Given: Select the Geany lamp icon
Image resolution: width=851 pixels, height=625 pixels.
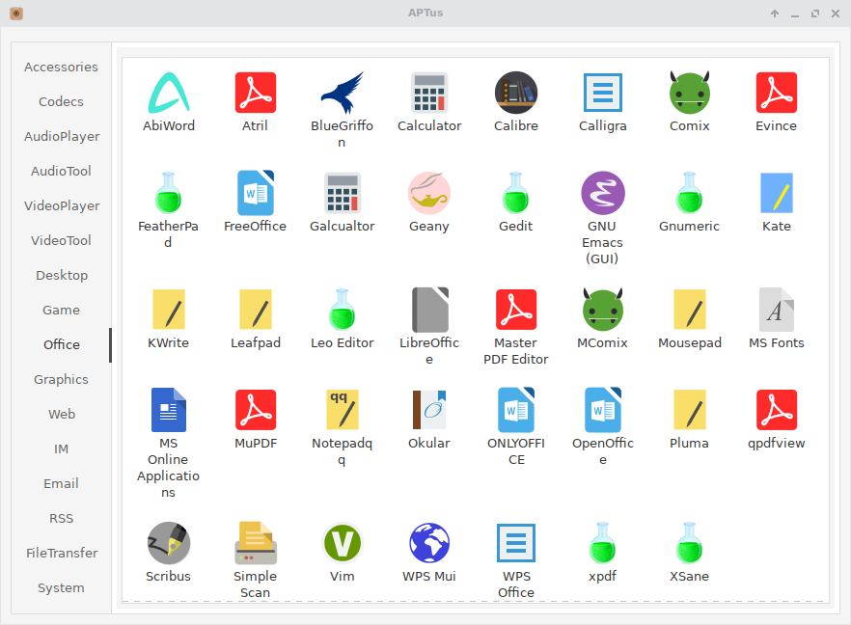Looking at the screenshot, I should tap(428, 193).
